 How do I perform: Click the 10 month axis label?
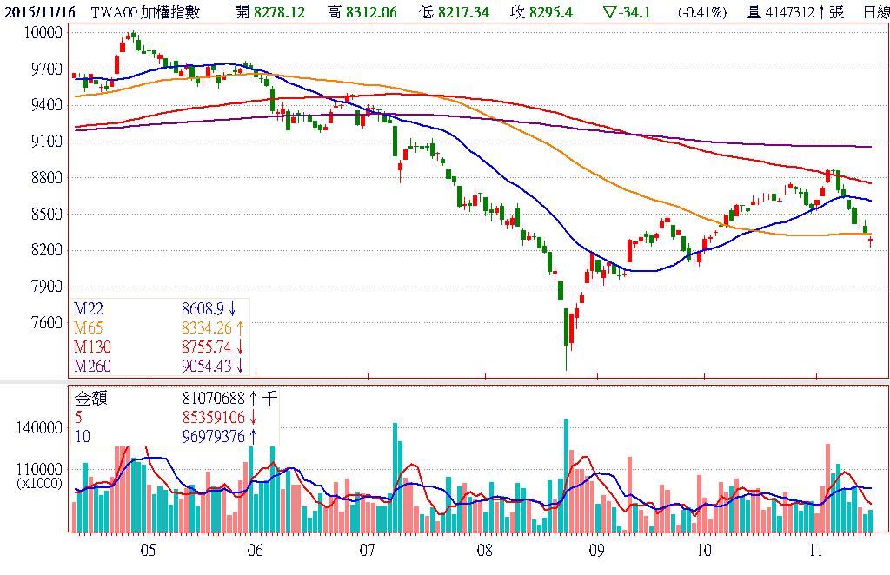click(x=704, y=550)
